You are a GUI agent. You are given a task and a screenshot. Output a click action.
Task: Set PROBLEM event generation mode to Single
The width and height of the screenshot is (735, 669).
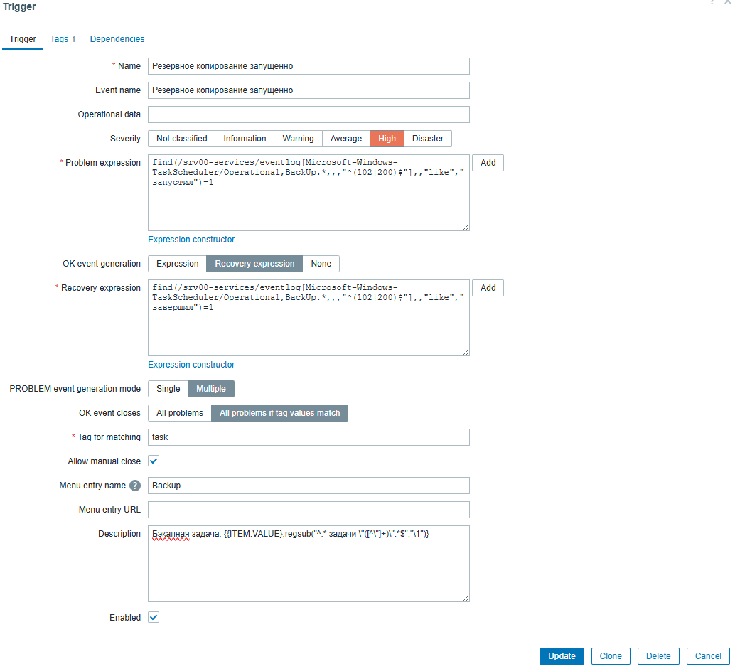point(168,389)
